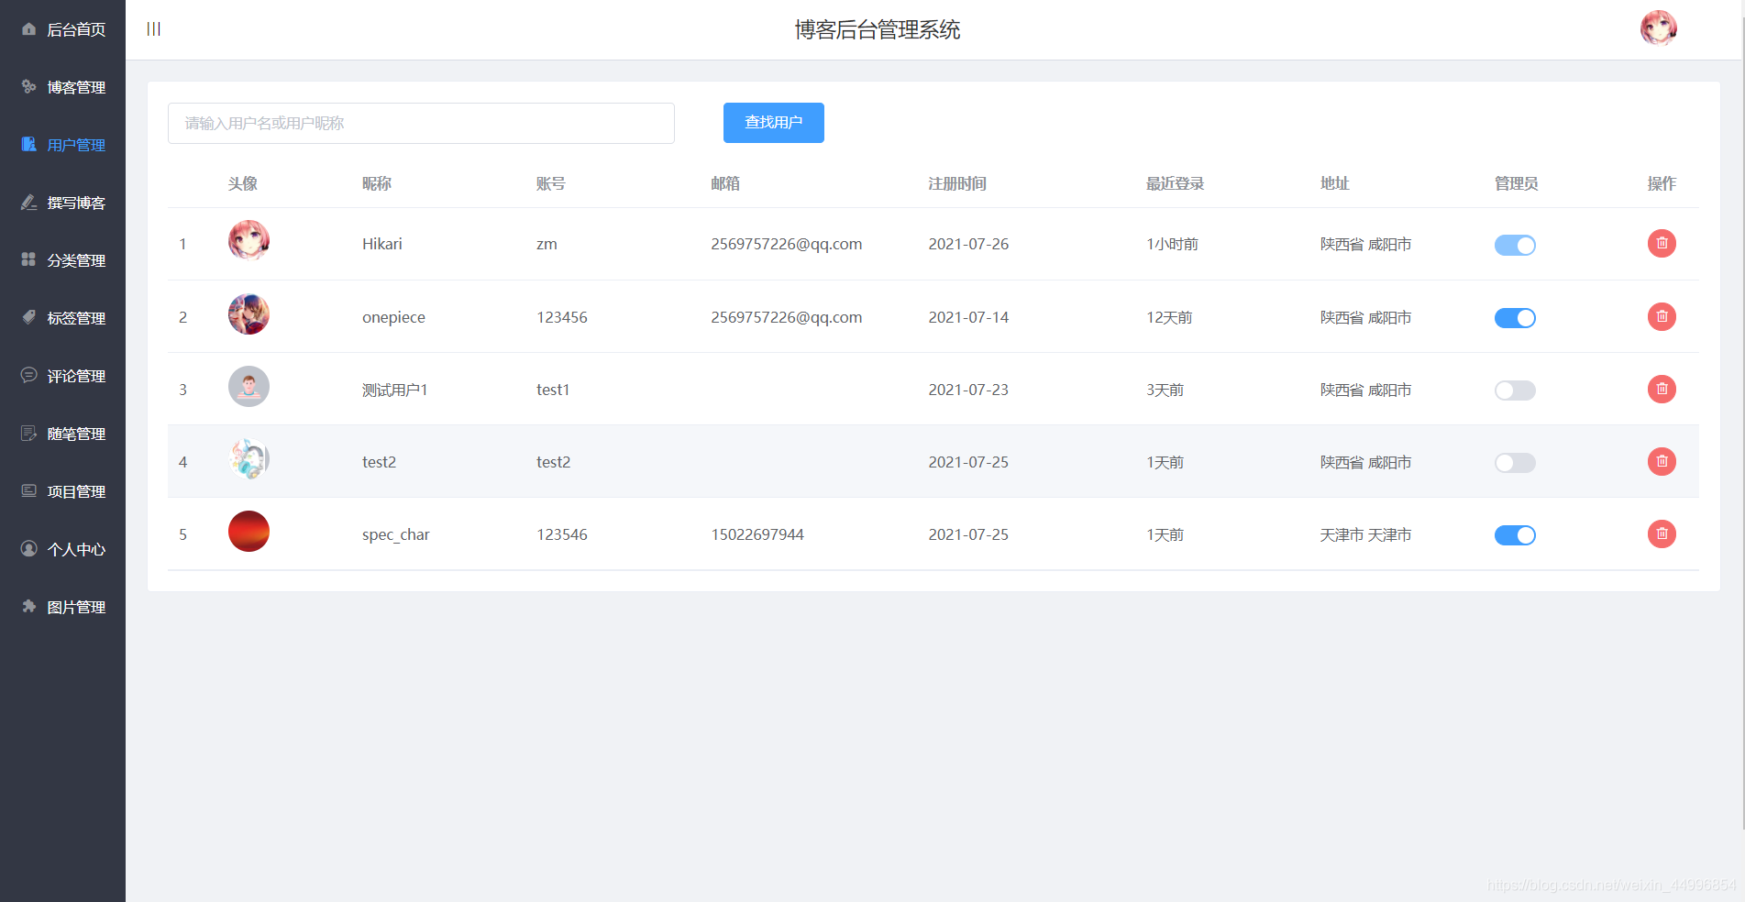
Task: Click the email cell 15022697944
Action: click(x=757, y=534)
